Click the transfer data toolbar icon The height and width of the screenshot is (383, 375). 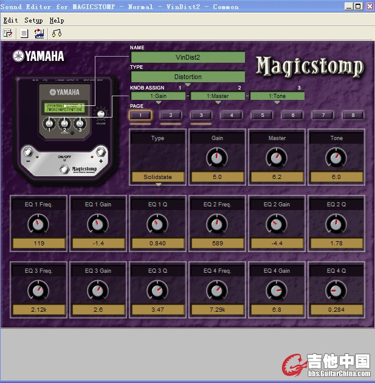(40, 33)
